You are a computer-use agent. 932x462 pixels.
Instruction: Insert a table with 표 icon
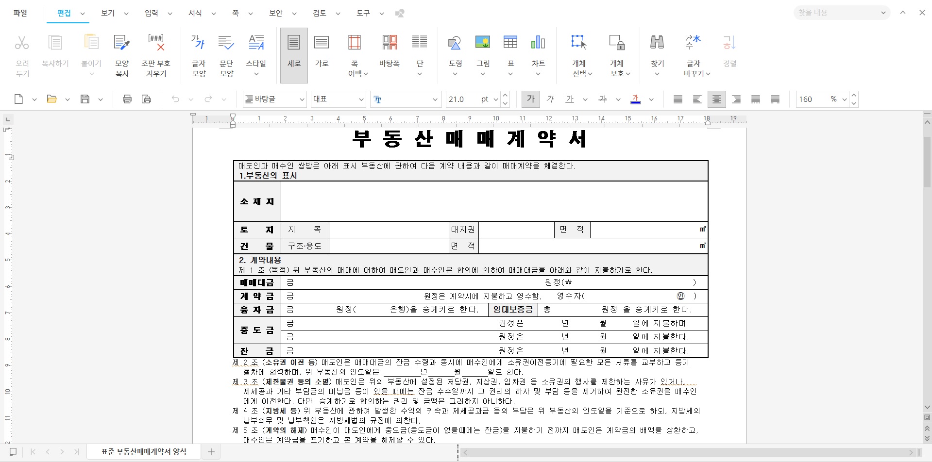(x=510, y=43)
